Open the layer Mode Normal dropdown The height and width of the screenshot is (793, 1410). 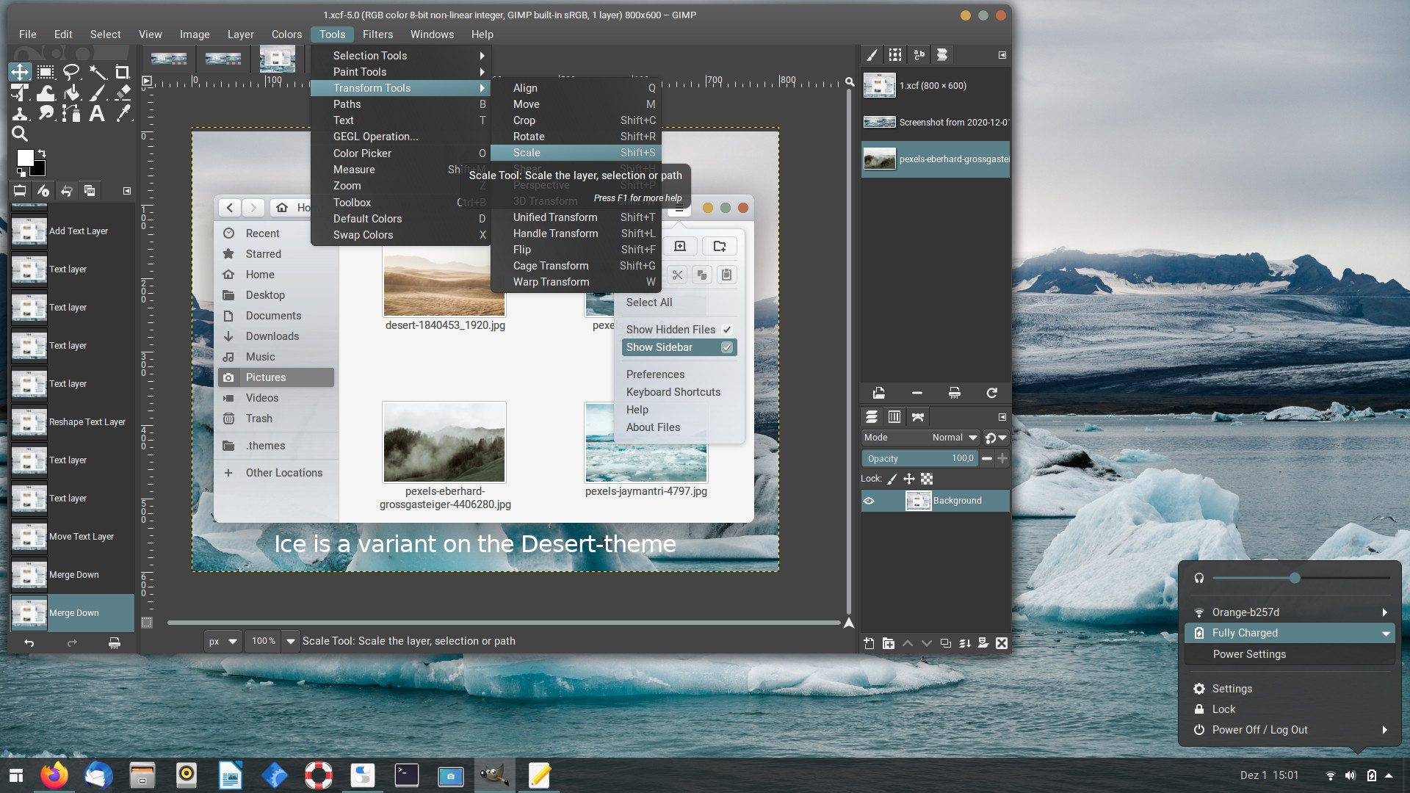click(921, 438)
